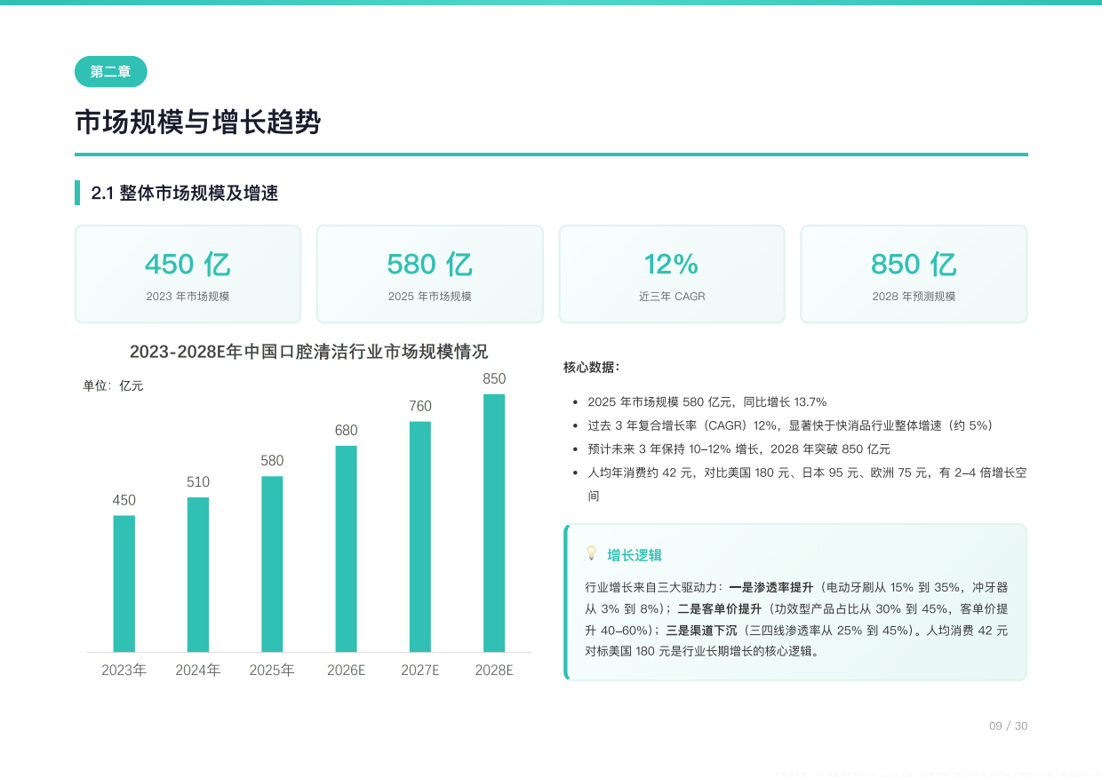Click the lightbulb icon beside 增长逻辑
This screenshot has height=778, width=1102.
(591, 553)
